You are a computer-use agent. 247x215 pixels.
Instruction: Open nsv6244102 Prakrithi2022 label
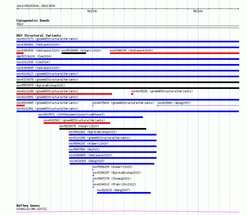(x=114, y=184)
